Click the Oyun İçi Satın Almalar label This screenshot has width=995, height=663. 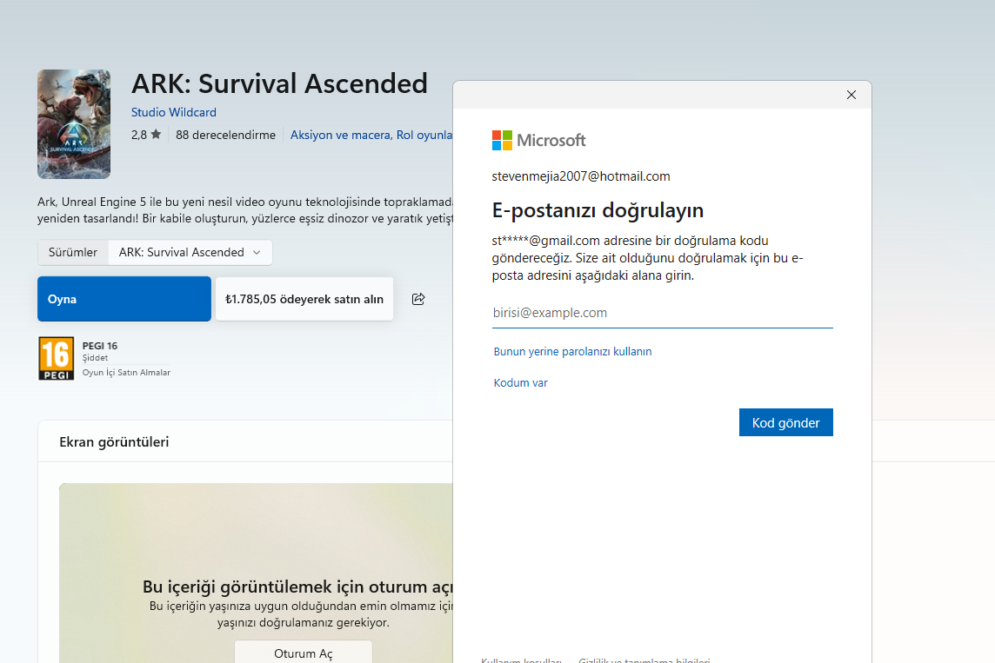[126, 373]
